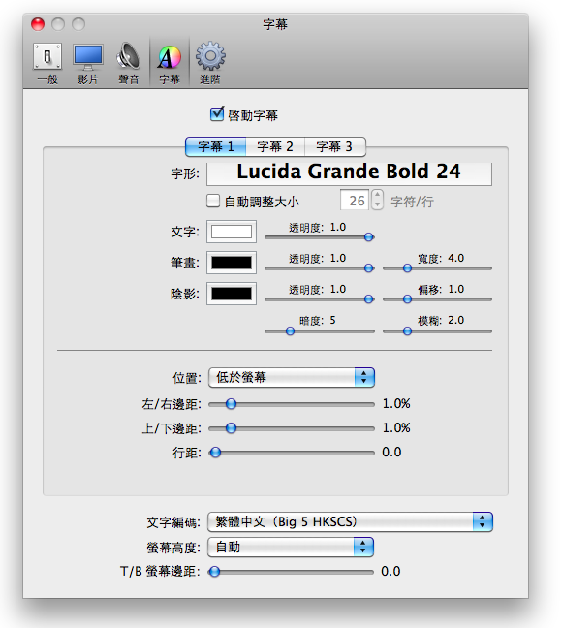Click the 筆畫 透明度 slider
The height and width of the screenshot is (628, 562).
(x=319, y=267)
